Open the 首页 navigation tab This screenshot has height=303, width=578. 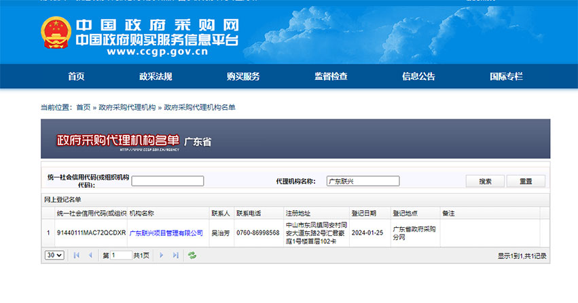tap(76, 77)
